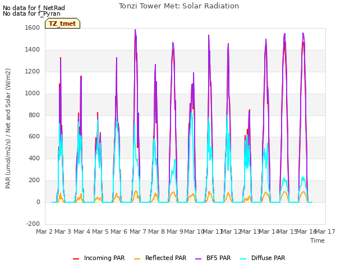Viewport: 359px width, 269px height.
Task: Click the Mar 16 purple BF5 PAR peak
Action: click(303, 34)
